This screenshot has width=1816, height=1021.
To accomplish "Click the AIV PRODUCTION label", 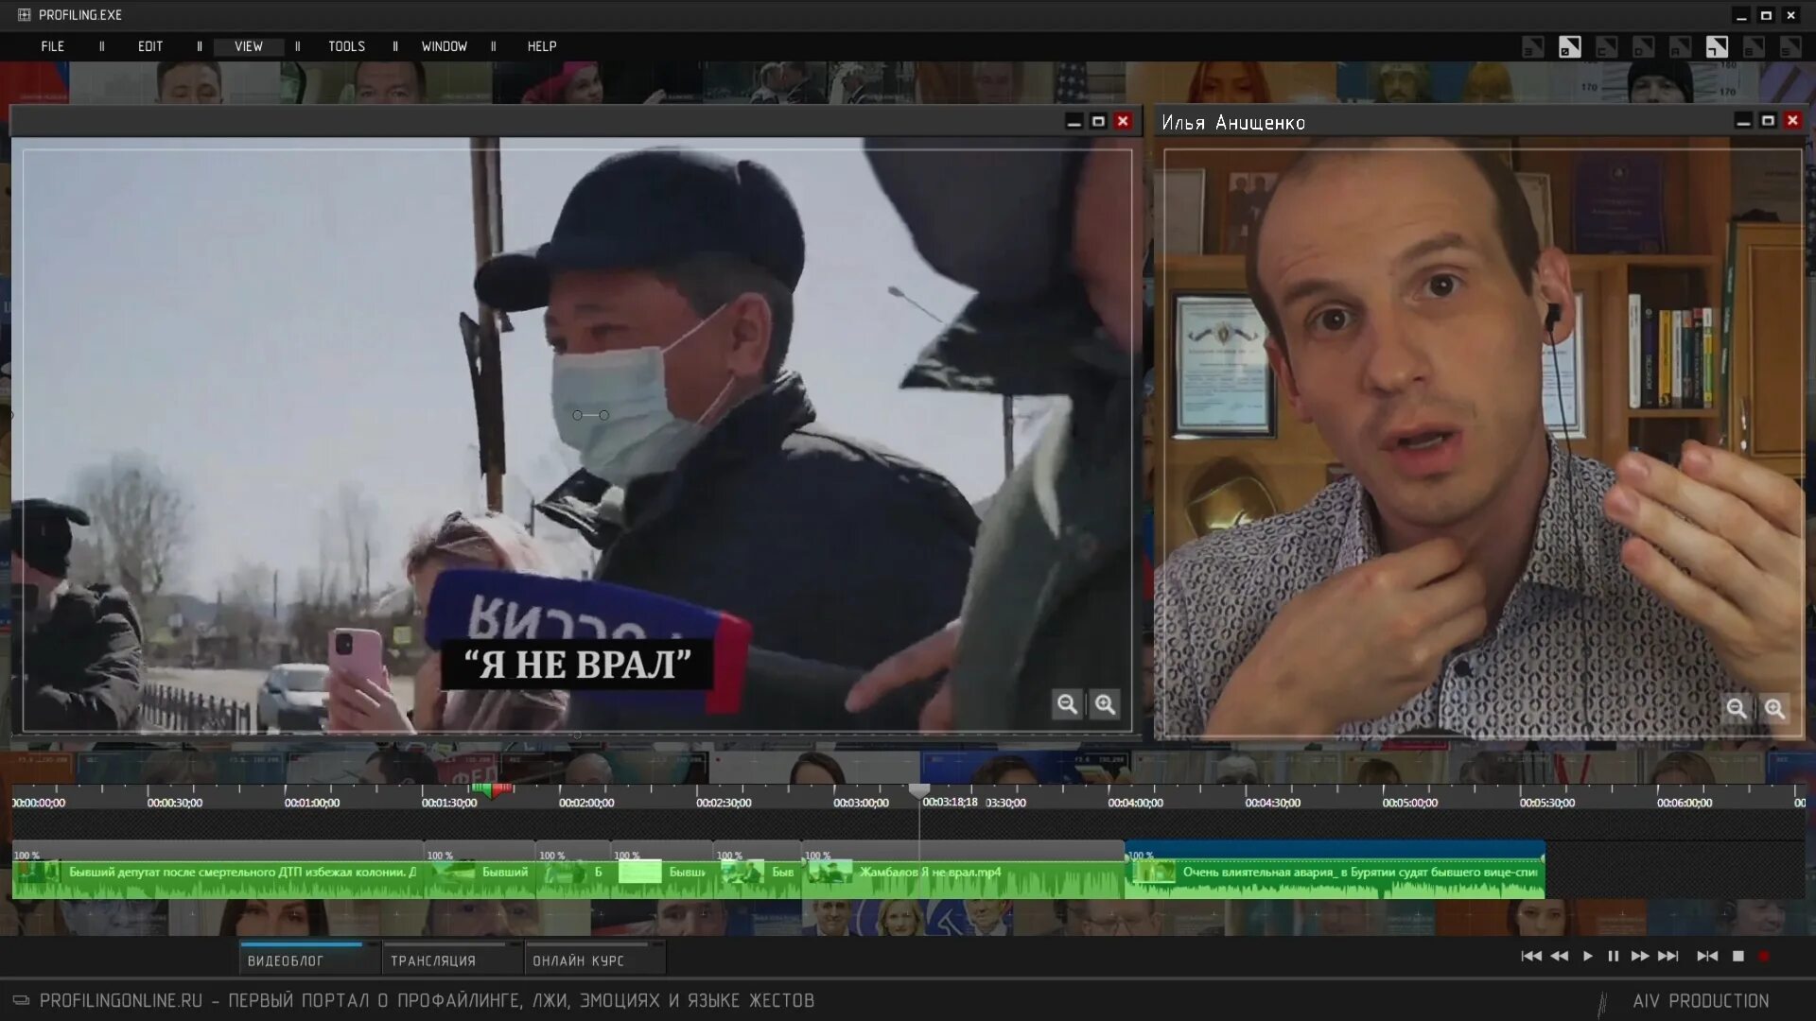I will click(1701, 1000).
